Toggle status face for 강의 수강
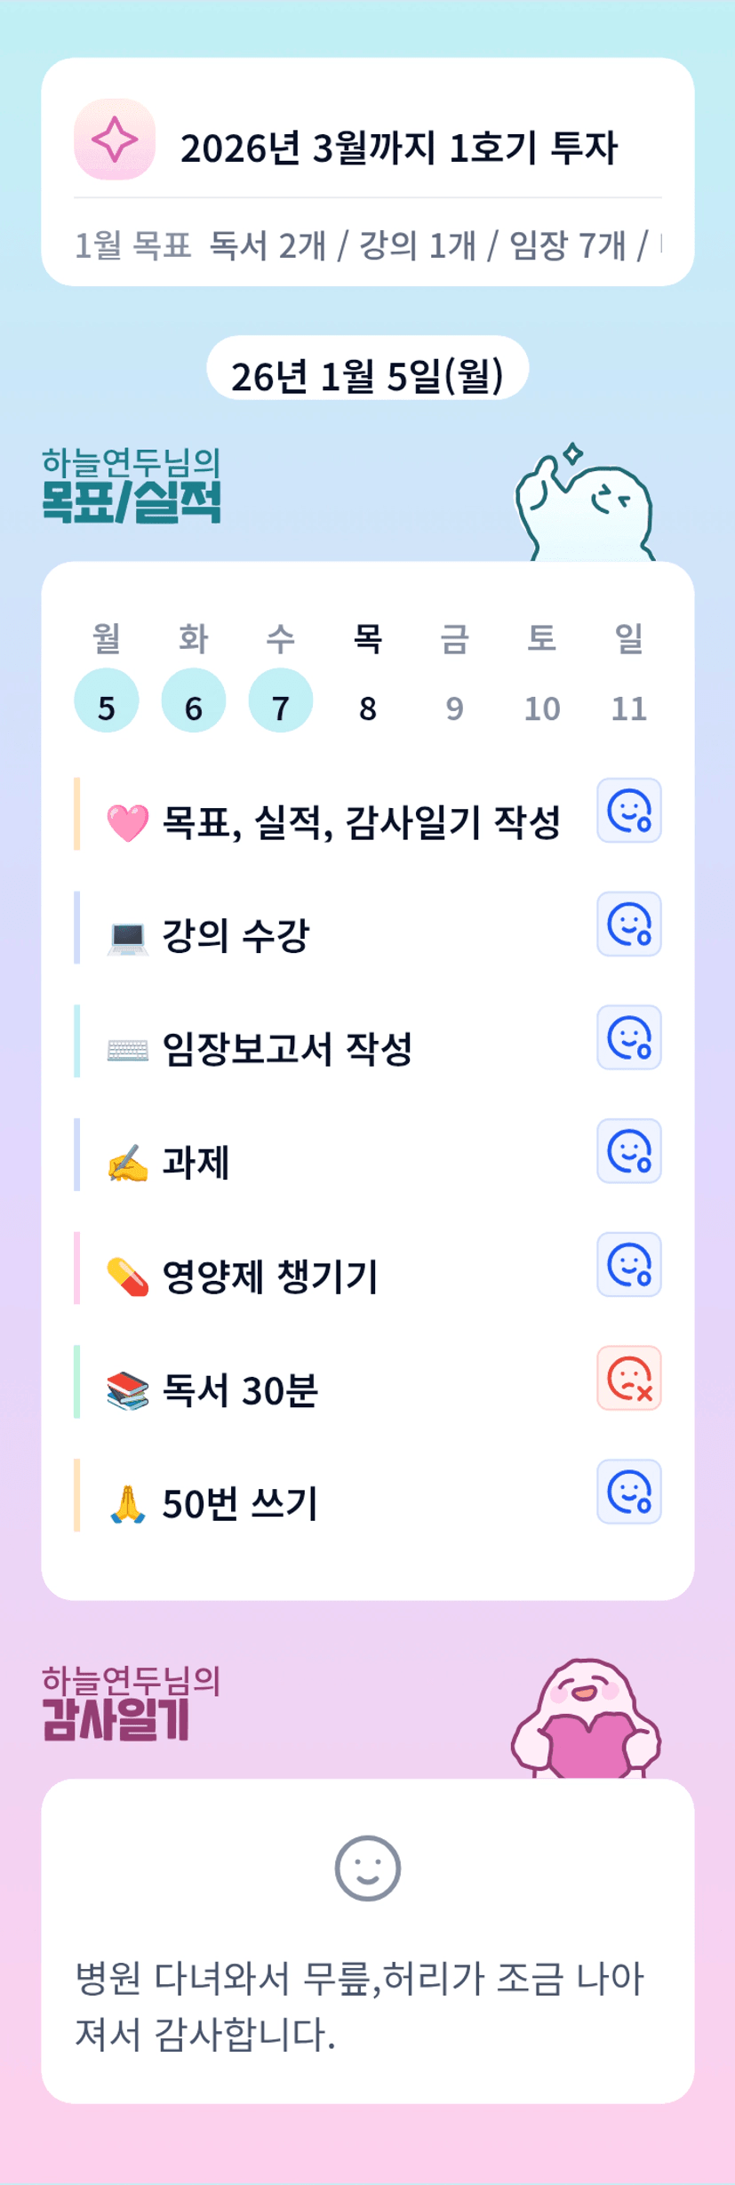Image resolution: width=735 pixels, height=2185 pixels. (x=629, y=924)
